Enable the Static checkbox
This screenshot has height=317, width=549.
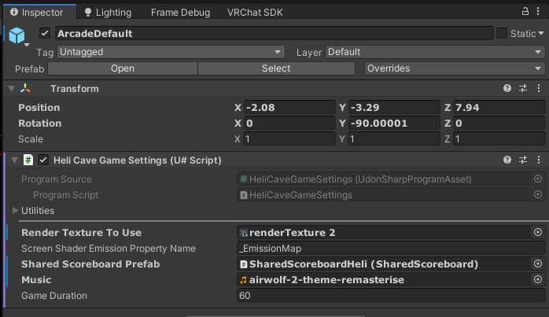point(502,34)
